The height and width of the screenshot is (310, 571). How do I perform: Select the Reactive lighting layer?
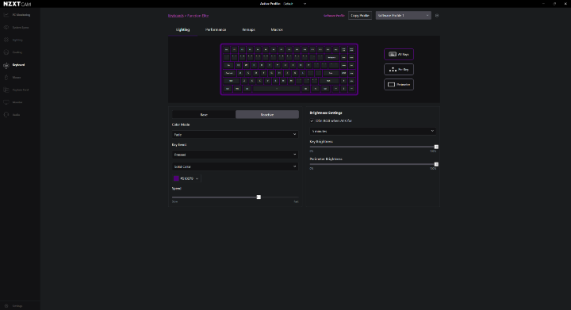click(x=267, y=115)
